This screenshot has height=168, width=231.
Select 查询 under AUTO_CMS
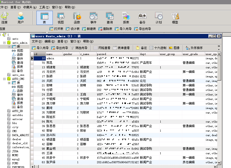[20, 99]
